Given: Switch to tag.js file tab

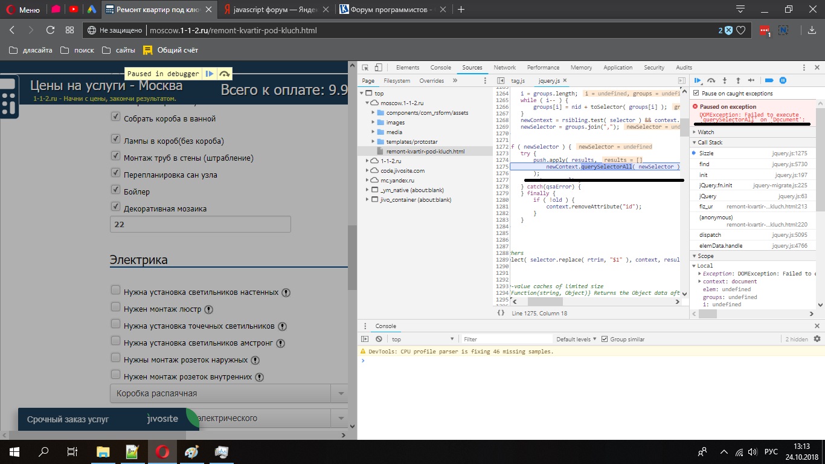Looking at the screenshot, I should (518, 80).
